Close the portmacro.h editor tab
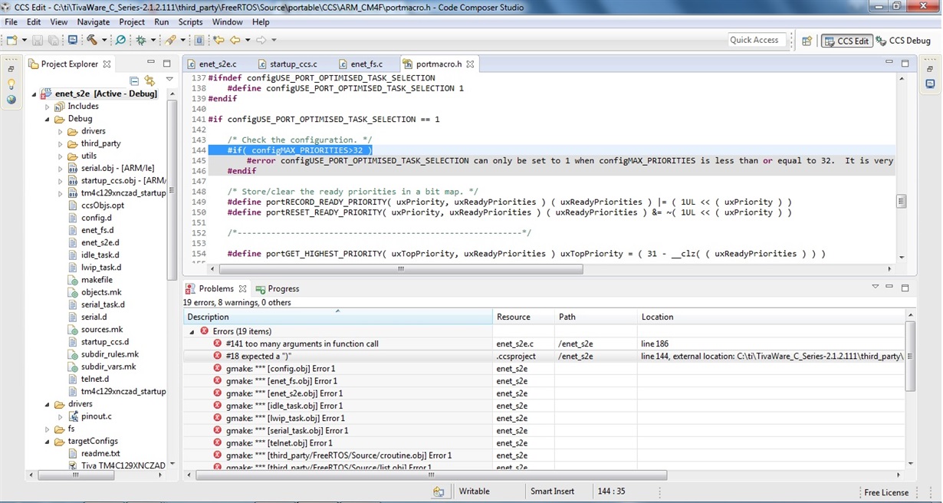Screen dimensions: 943x503 click(x=470, y=64)
